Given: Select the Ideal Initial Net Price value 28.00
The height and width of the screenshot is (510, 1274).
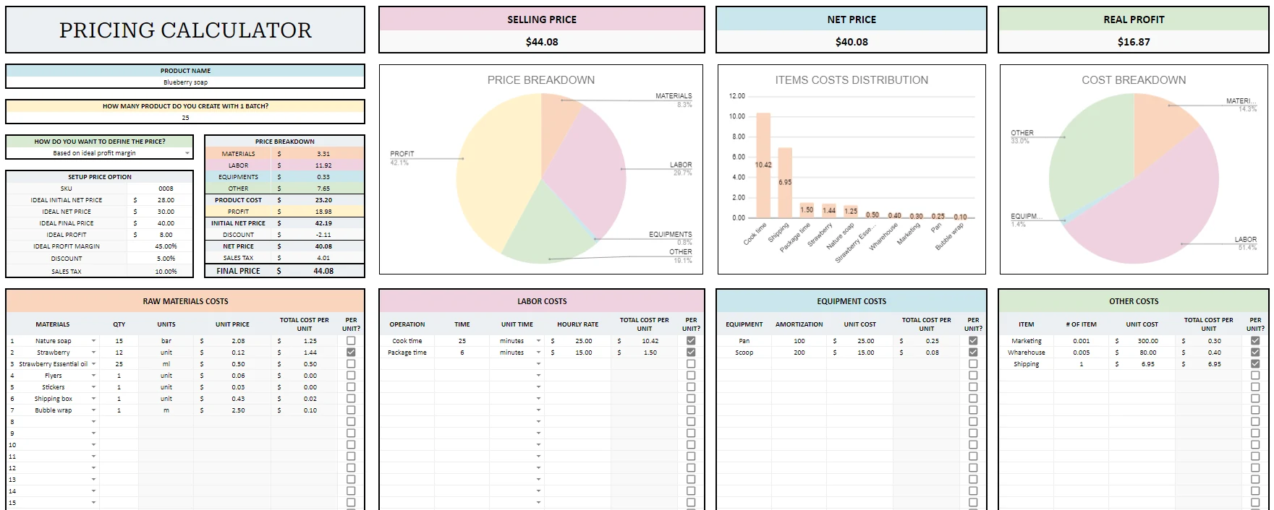Looking at the screenshot, I should point(166,200).
